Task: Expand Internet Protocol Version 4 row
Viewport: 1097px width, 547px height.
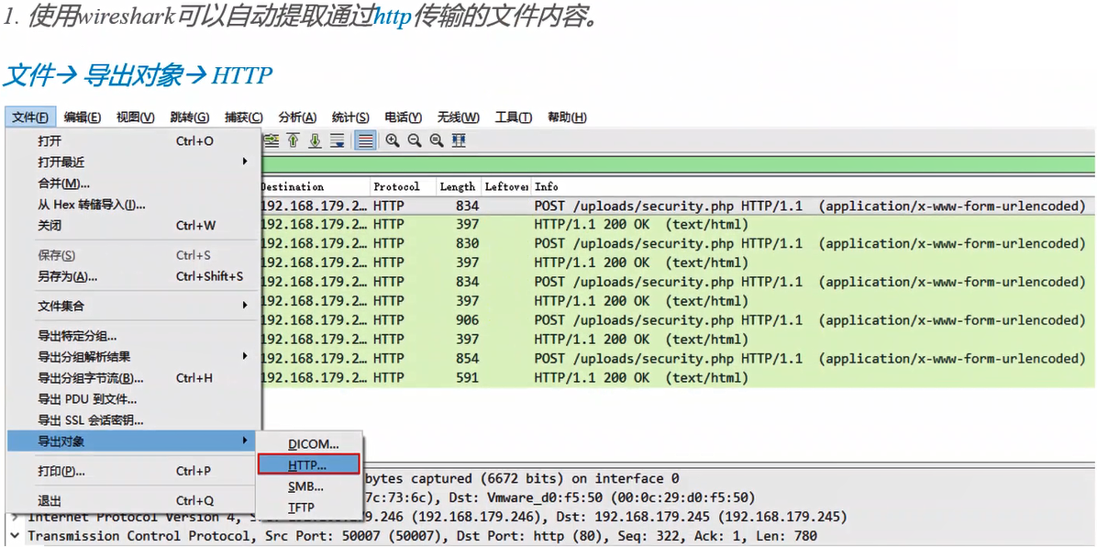Action: pos(17,518)
